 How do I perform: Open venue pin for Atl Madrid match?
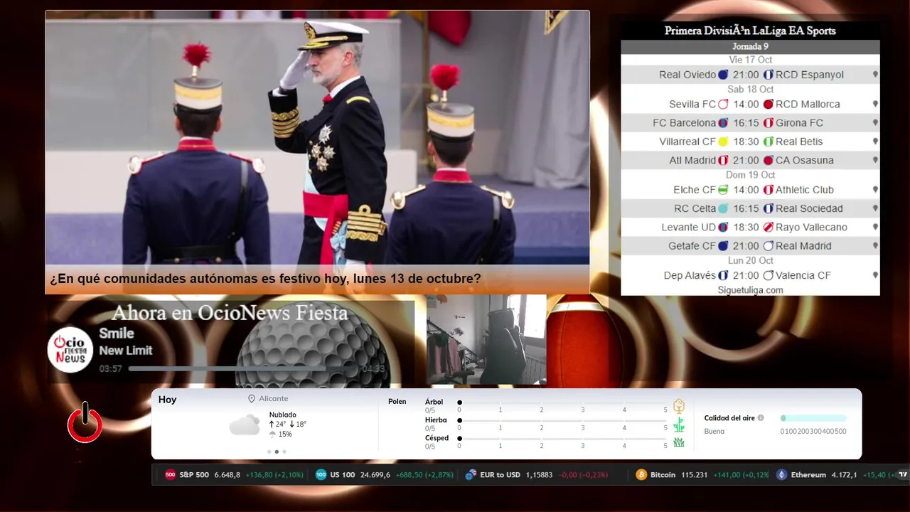click(x=875, y=161)
